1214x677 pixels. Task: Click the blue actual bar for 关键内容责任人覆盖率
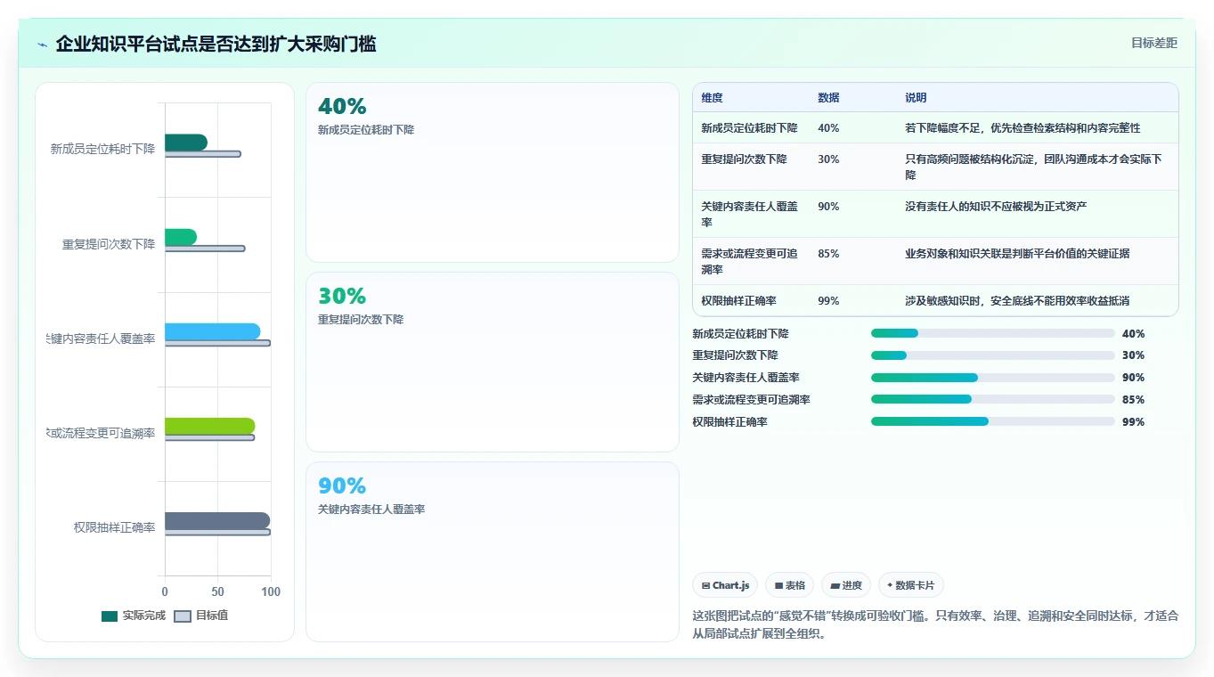point(213,331)
